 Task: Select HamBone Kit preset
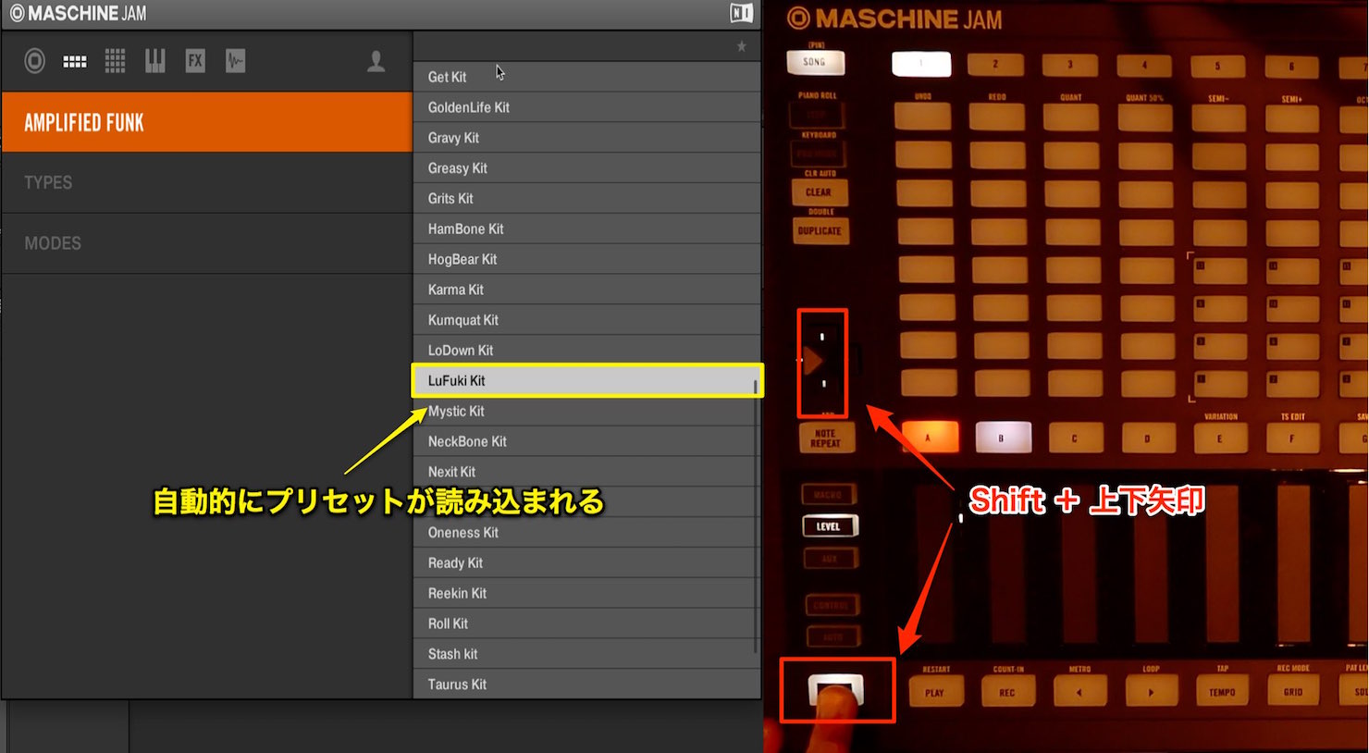pyautogui.click(x=586, y=228)
